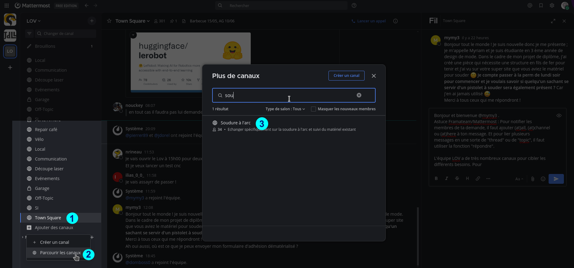
Task: Open saved messages bookmark icon
Action: (541, 6)
